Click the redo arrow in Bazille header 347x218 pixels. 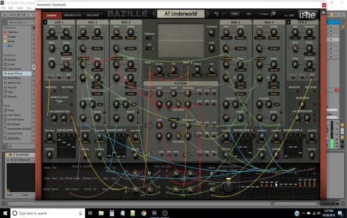(x=224, y=14)
